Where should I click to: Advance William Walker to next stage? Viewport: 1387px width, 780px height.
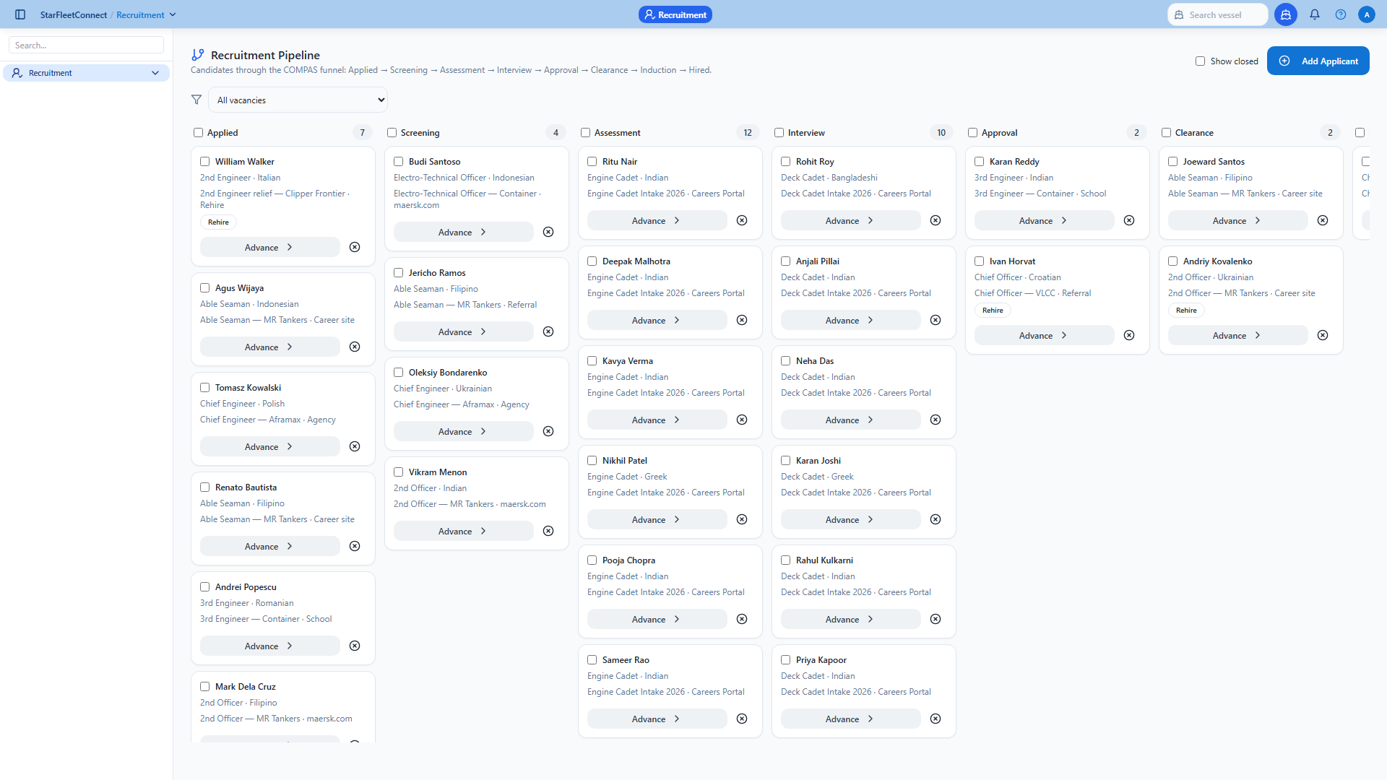click(x=269, y=247)
